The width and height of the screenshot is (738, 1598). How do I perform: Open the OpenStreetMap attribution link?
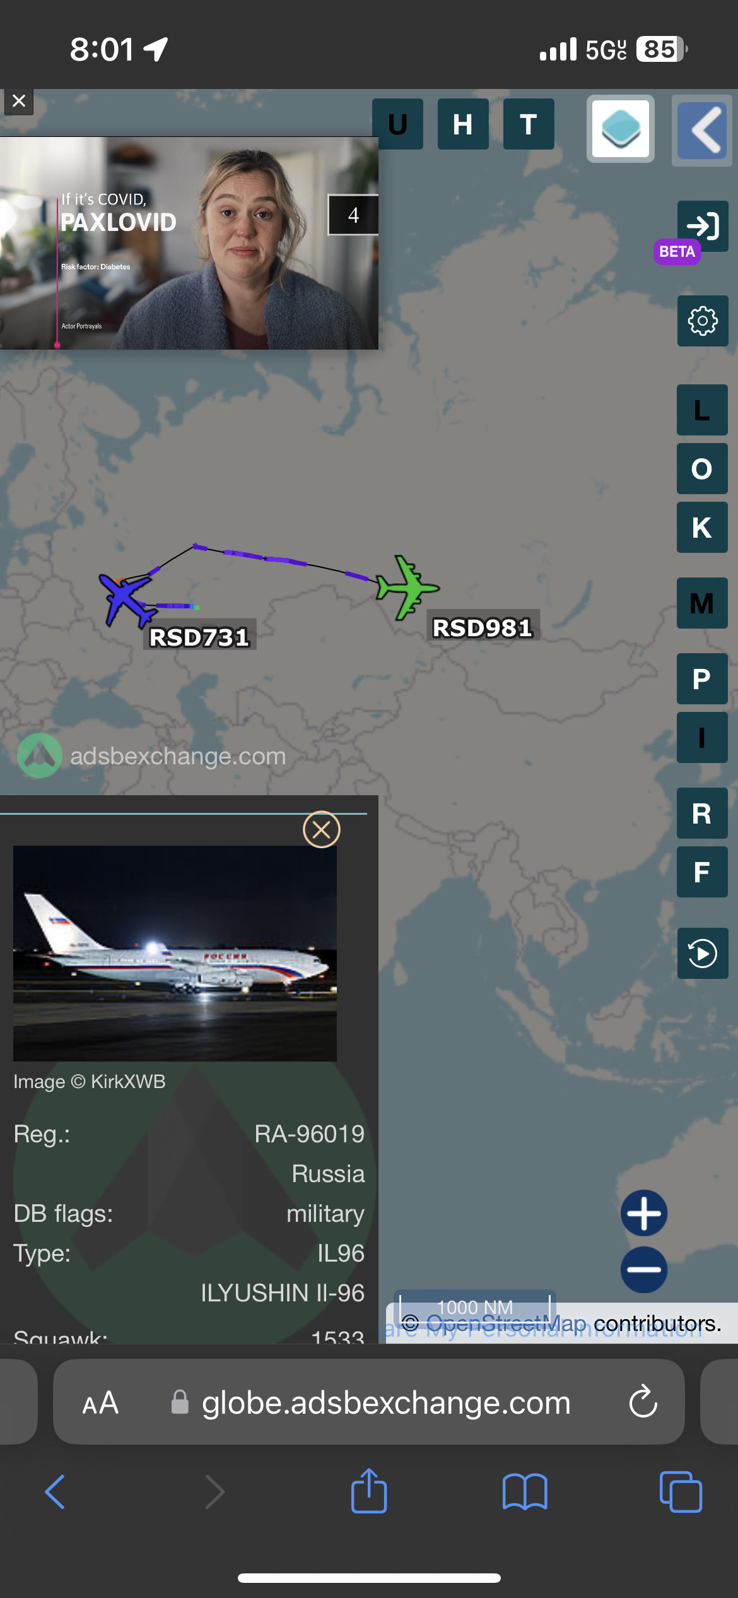pos(507,1323)
